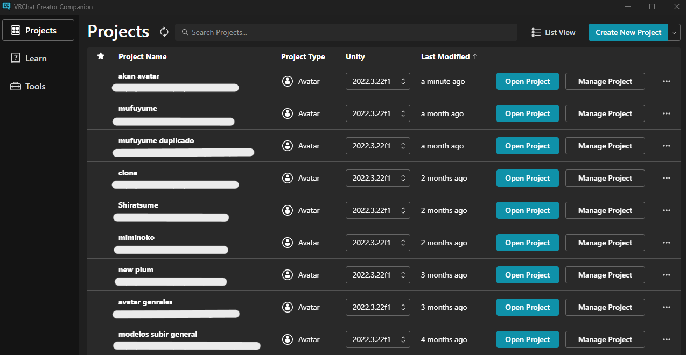The width and height of the screenshot is (686, 355).
Task: Open more options for modelos subir general
Action: coord(667,339)
